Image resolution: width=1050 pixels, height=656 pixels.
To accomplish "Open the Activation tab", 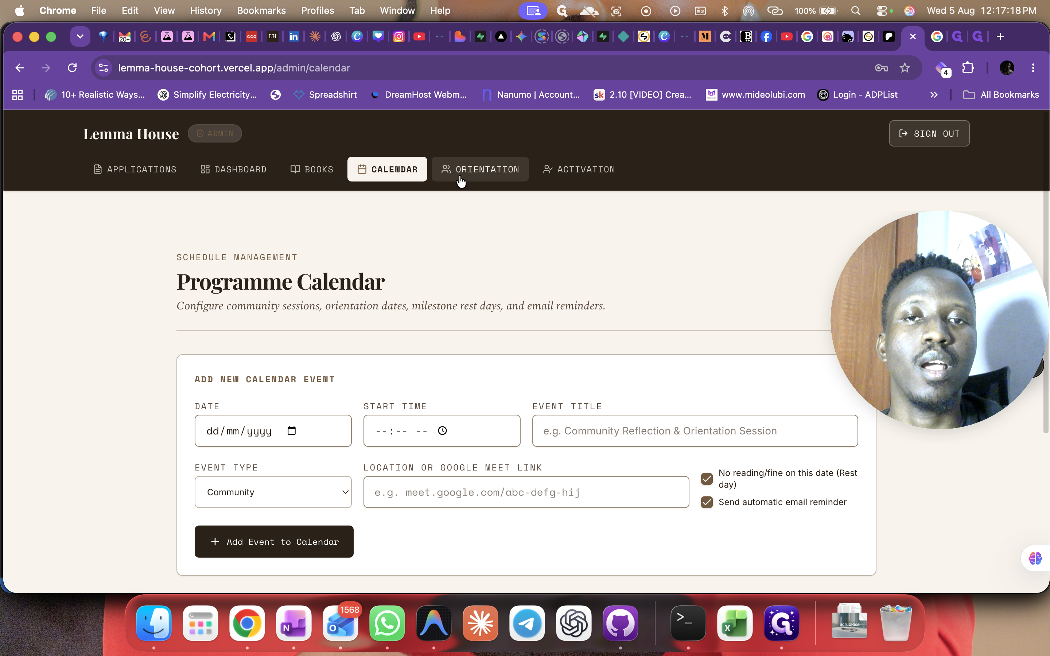I will point(579,169).
